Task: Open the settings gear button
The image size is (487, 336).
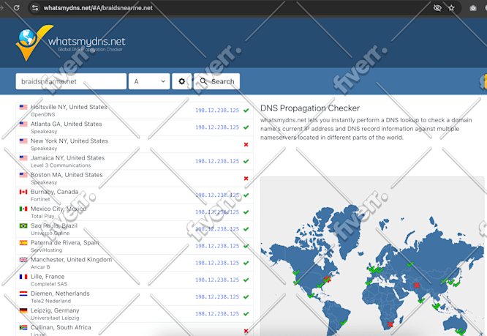Action: (x=181, y=81)
